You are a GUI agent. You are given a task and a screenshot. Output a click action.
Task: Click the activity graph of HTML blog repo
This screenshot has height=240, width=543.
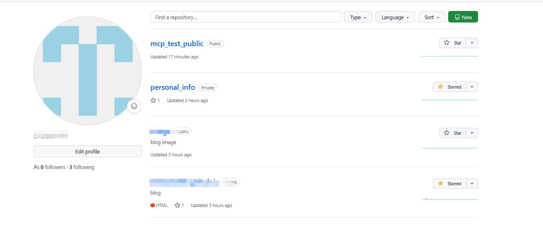(449, 199)
